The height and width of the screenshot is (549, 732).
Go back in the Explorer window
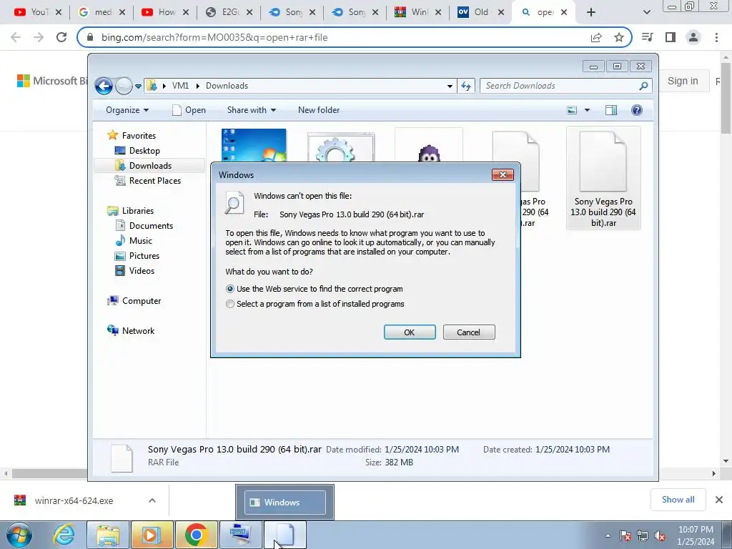coord(104,86)
